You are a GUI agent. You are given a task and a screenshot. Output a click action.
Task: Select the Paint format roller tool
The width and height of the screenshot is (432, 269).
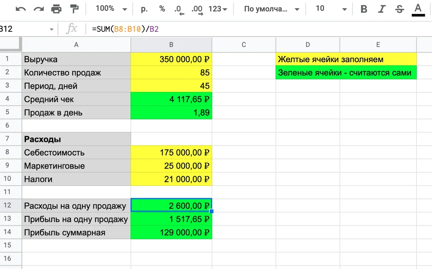click(x=74, y=9)
